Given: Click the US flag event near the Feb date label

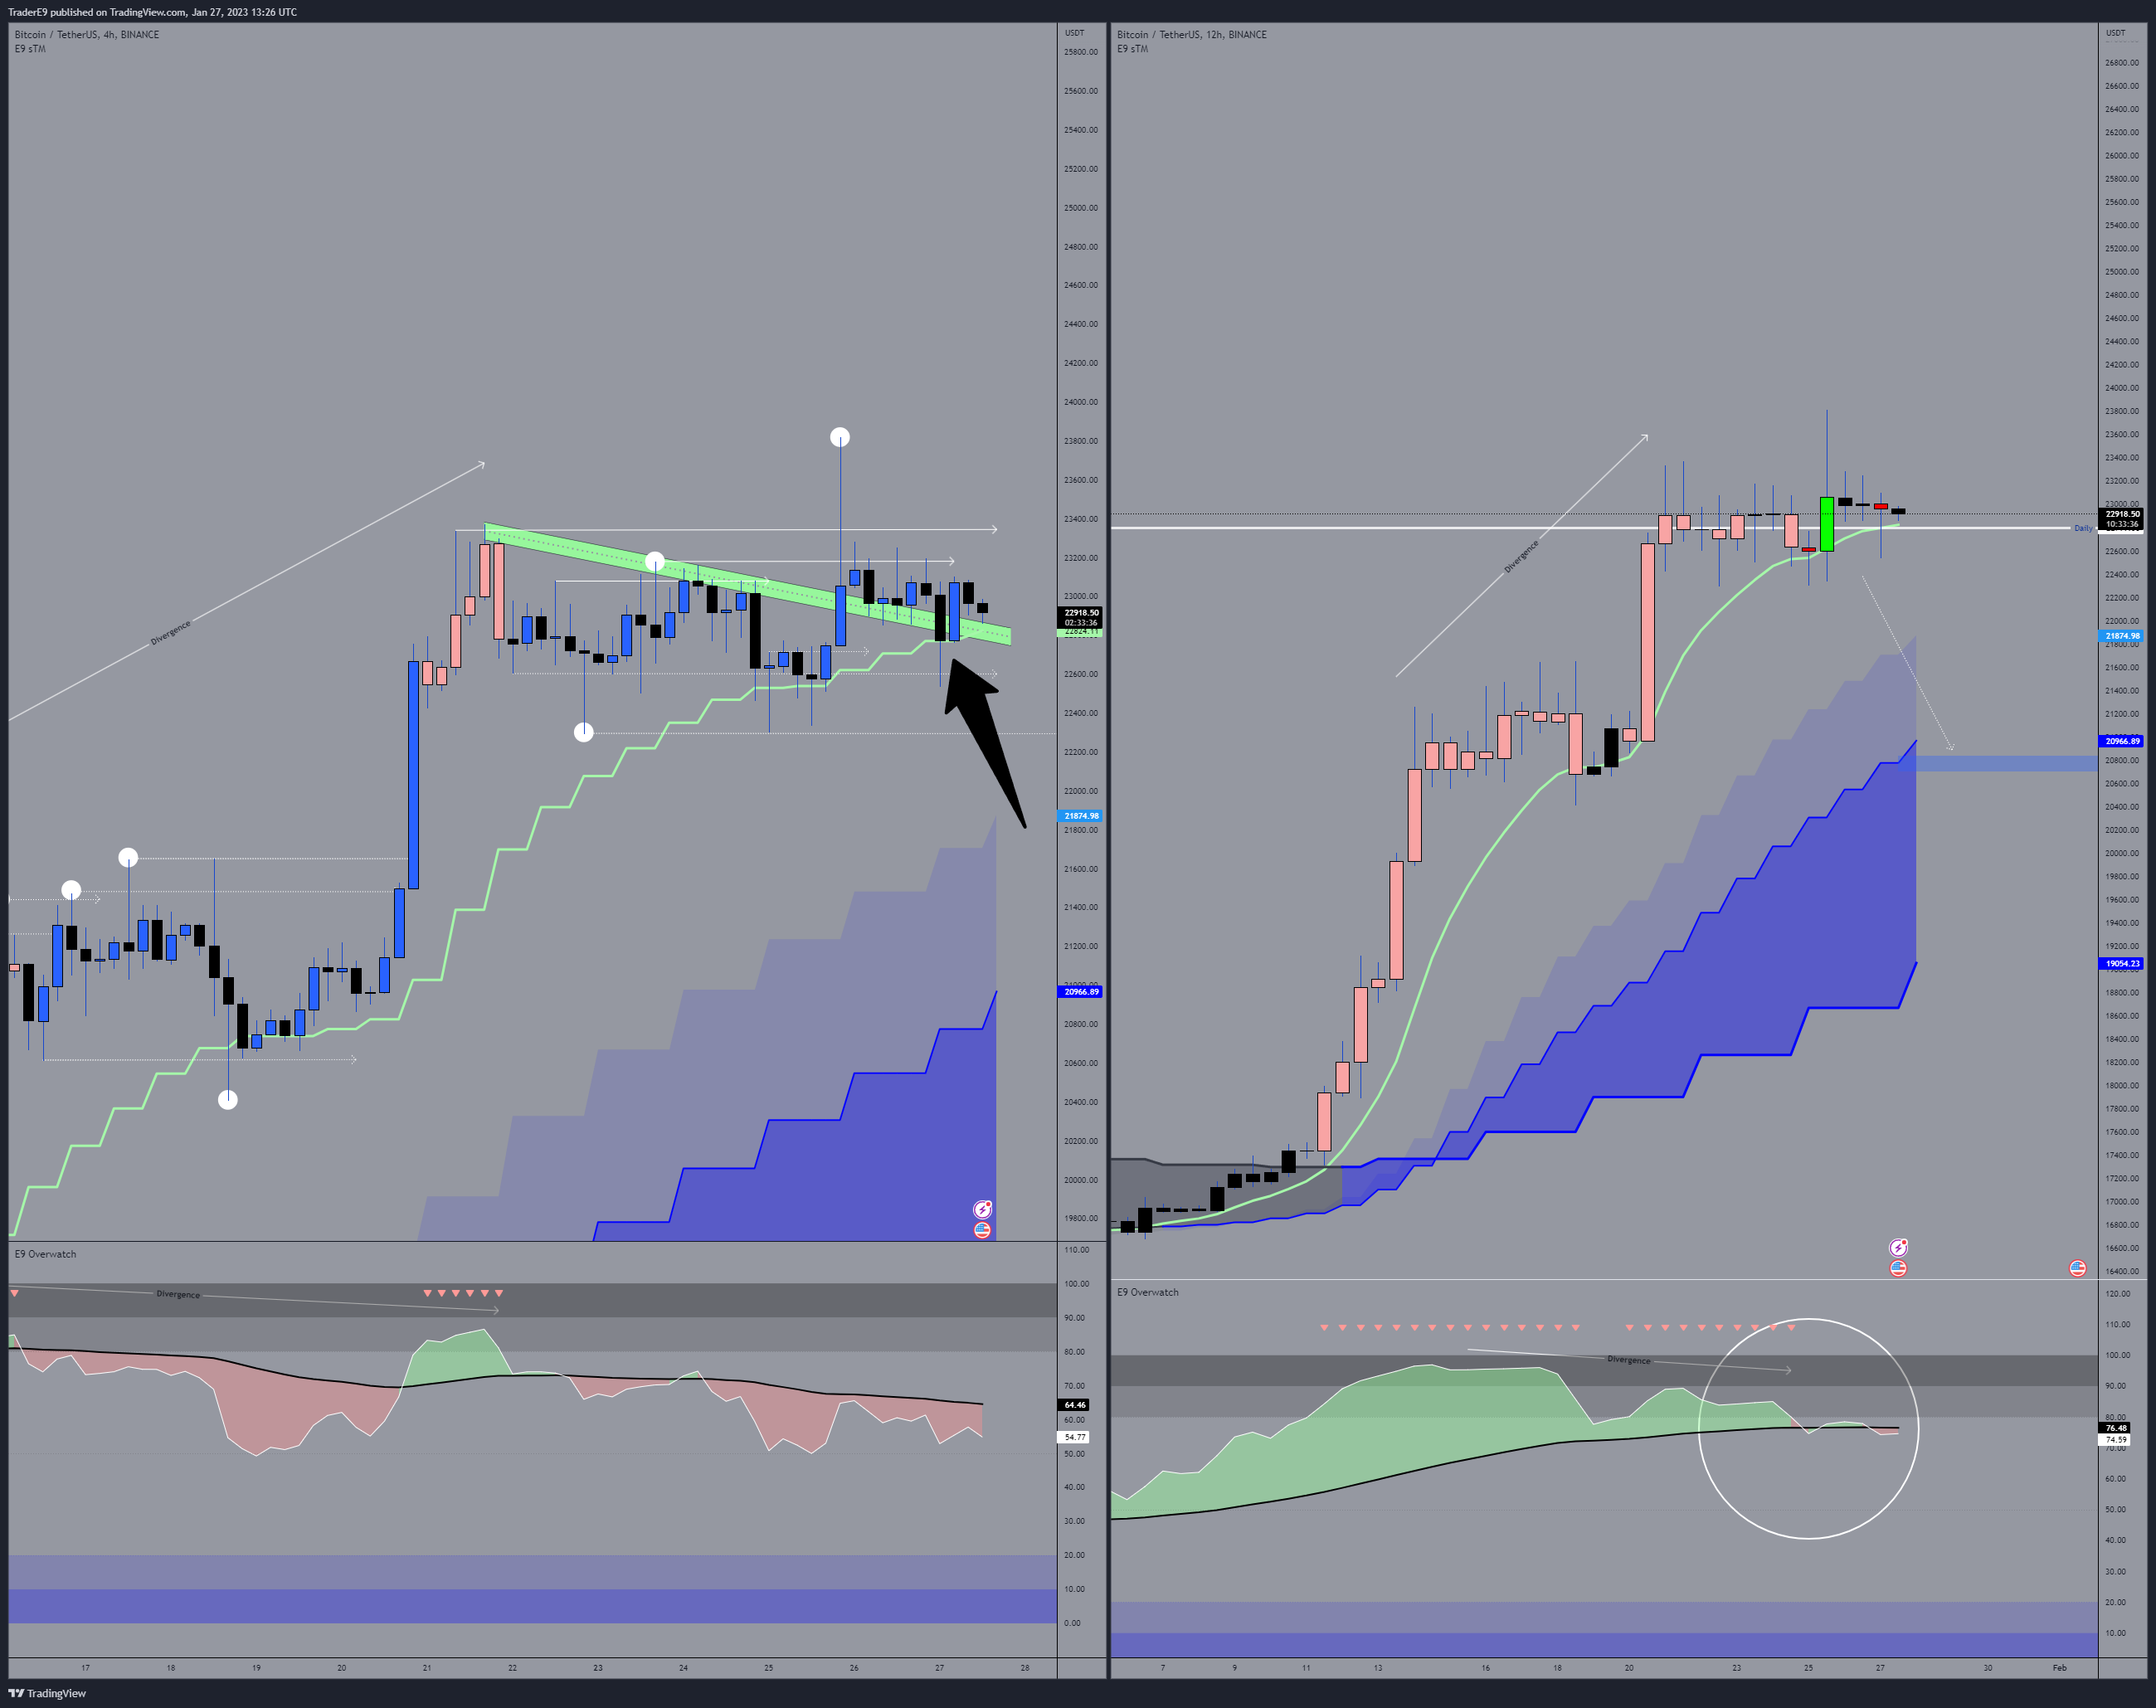Looking at the screenshot, I should tap(2077, 1268).
